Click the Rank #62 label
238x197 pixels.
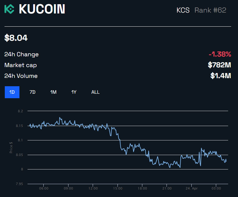point(210,10)
